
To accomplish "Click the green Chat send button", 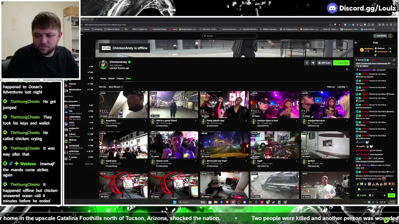I will click(x=391, y=195).
